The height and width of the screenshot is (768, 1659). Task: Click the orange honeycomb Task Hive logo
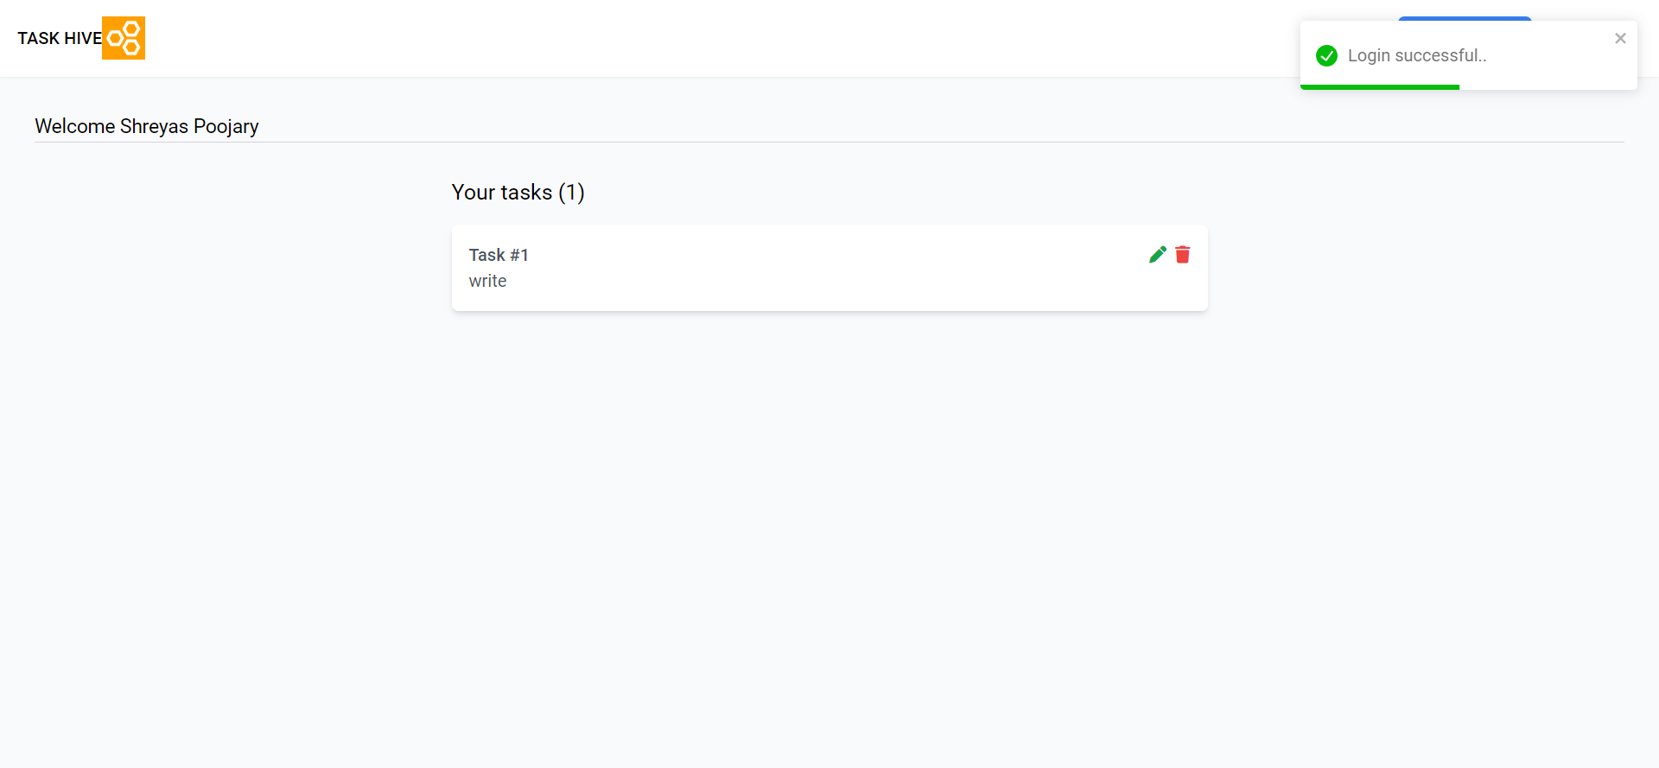click(123, 38)
